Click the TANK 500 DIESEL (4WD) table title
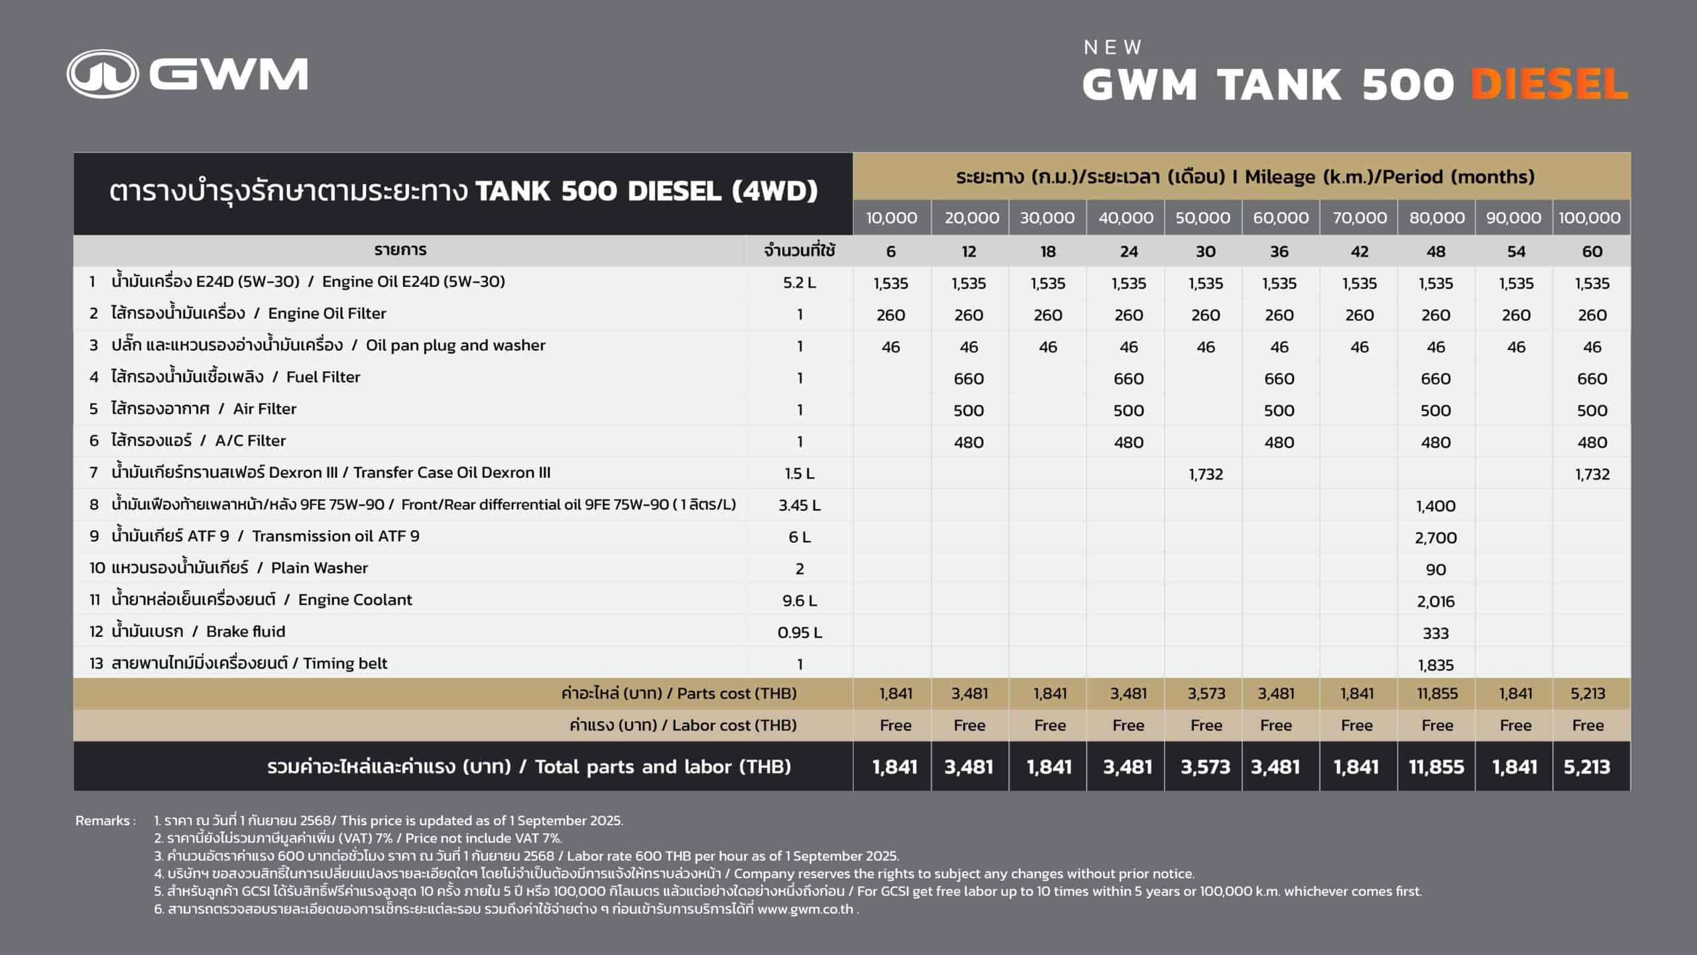 [x=464, y=192]
